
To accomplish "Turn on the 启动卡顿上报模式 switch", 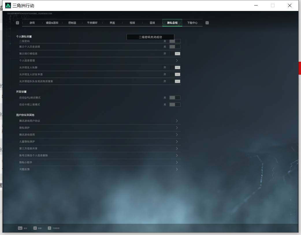I will 175,105.
